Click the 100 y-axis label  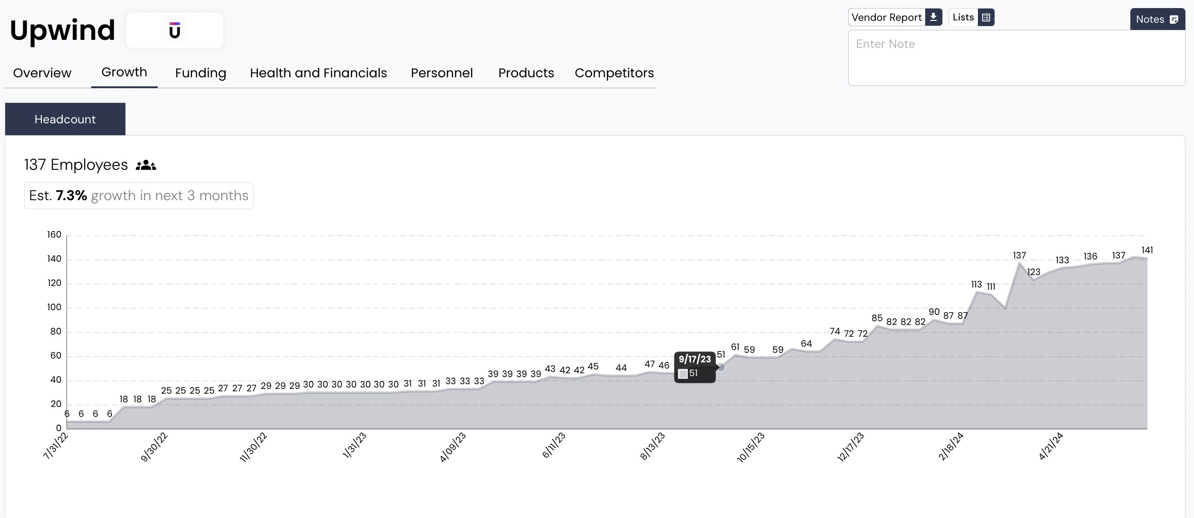[54, 307]
